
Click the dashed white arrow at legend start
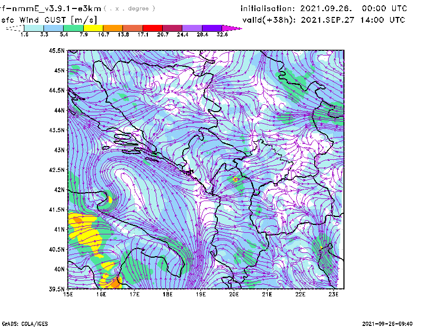[15, 28]
